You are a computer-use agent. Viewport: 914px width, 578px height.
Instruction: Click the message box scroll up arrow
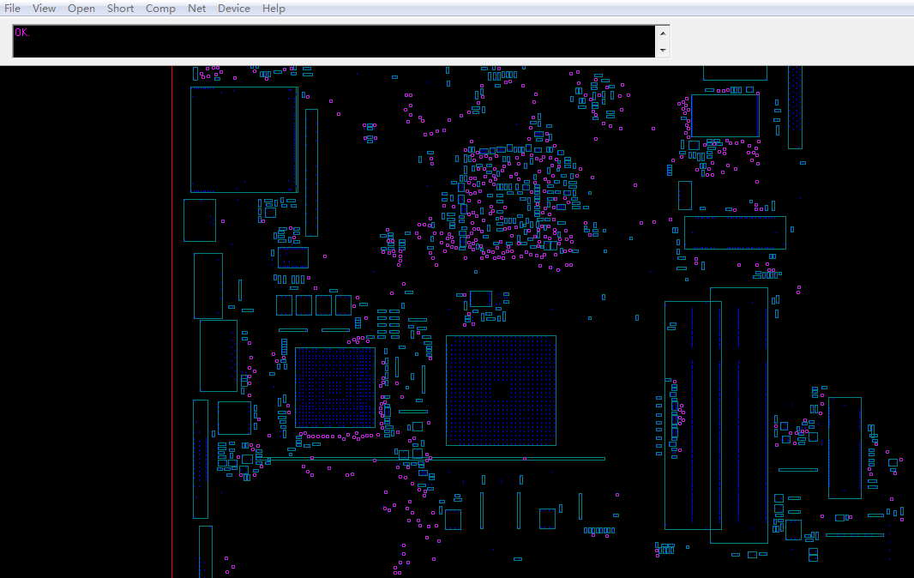pos(663,33)
